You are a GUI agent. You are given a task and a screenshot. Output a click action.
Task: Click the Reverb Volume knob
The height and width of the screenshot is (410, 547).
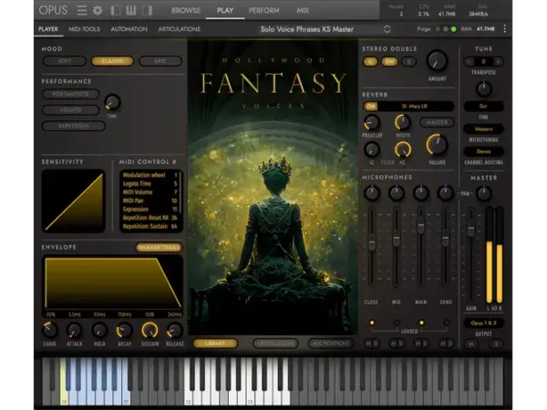coord(437,145)
